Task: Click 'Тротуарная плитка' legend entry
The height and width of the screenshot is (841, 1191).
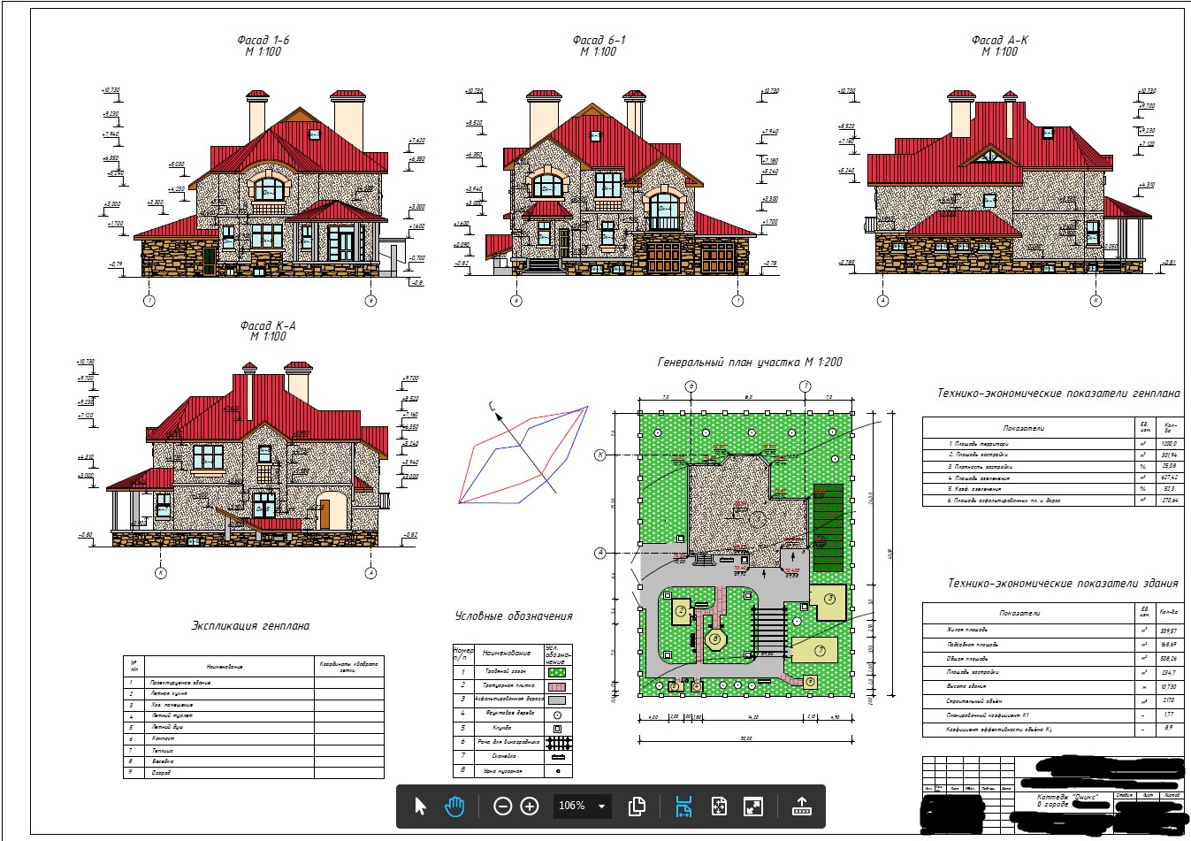Action: (508, 685)
